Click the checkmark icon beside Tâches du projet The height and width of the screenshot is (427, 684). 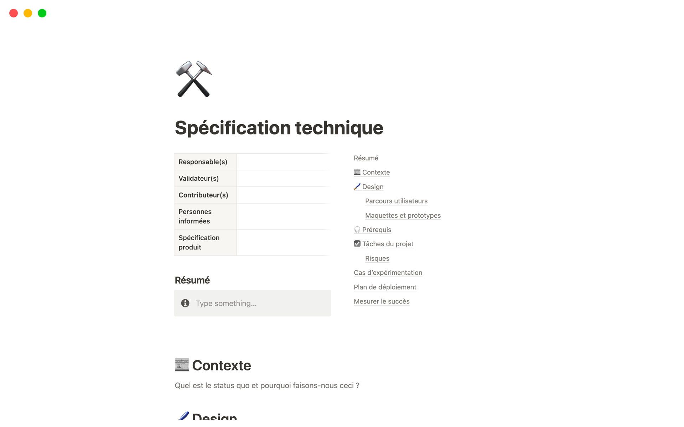[357, 244]
